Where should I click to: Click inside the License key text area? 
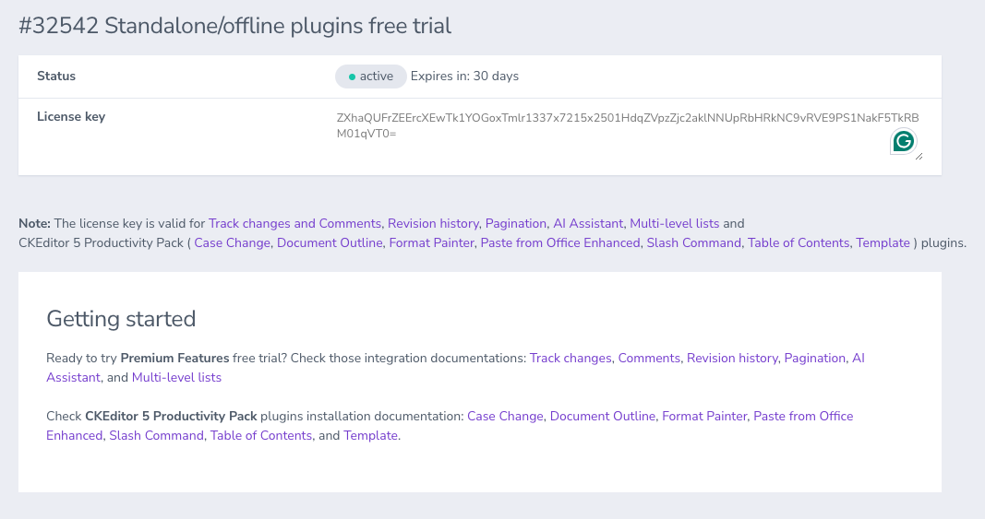628,135
